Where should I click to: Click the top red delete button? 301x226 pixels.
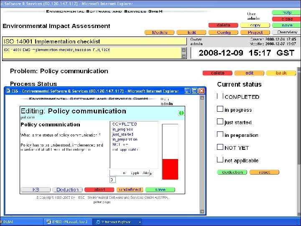tap(223, 25)
